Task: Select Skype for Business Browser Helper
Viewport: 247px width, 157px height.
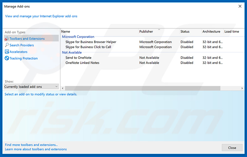Action: point(91,42)
